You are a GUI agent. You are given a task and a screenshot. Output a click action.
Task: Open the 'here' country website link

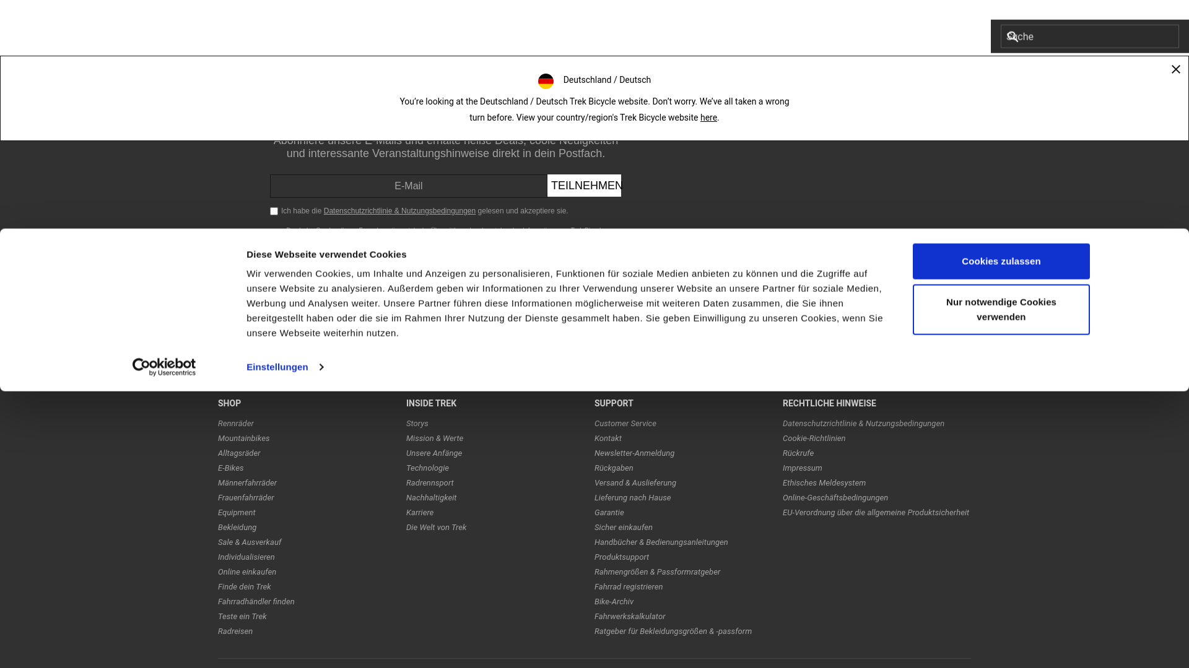708,118
